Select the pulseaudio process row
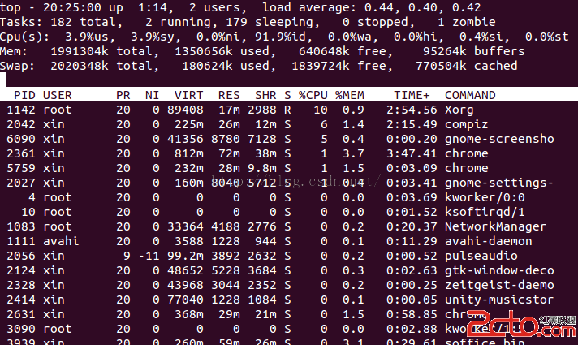 (x=289, y=256)
